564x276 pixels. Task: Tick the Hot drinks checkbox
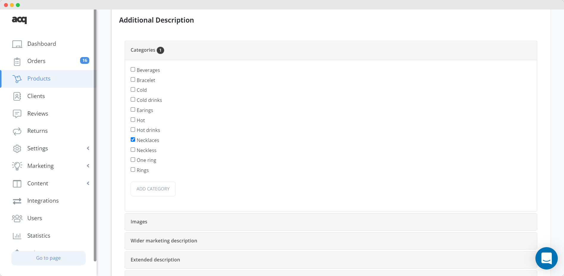pos(133,130)
